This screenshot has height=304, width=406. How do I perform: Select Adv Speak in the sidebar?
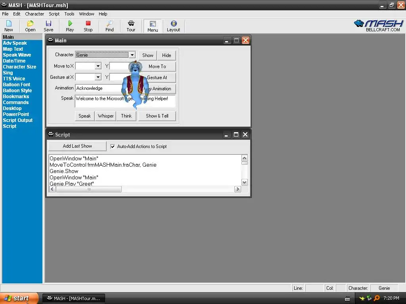pos(15,43)
